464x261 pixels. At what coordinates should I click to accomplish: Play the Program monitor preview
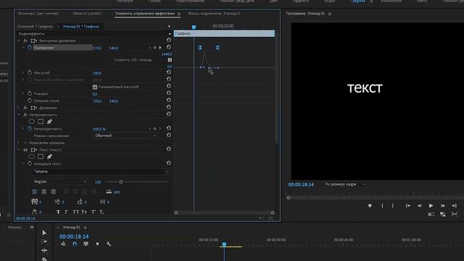431,206
